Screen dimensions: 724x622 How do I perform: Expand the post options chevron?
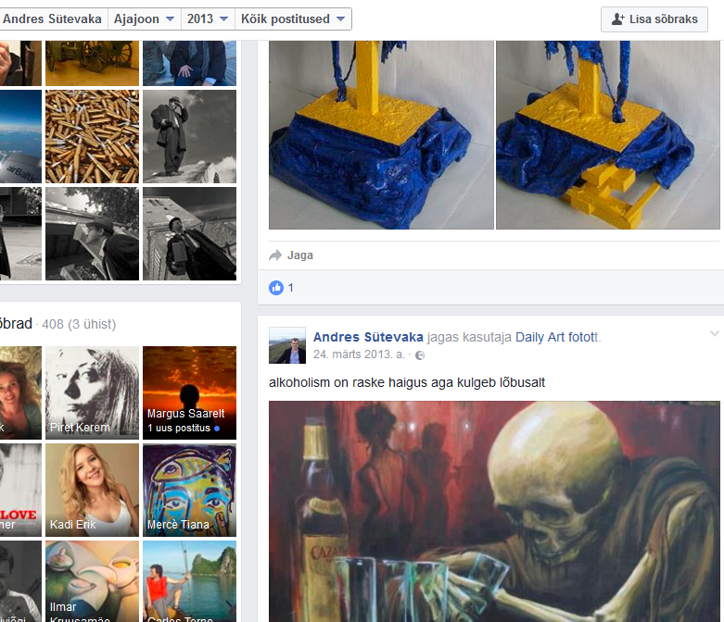(x=715, y=333)
